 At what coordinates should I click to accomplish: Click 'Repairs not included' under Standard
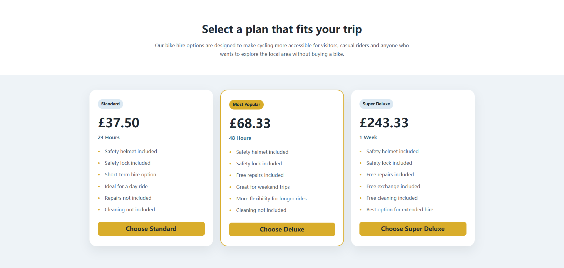coord(128,198)
